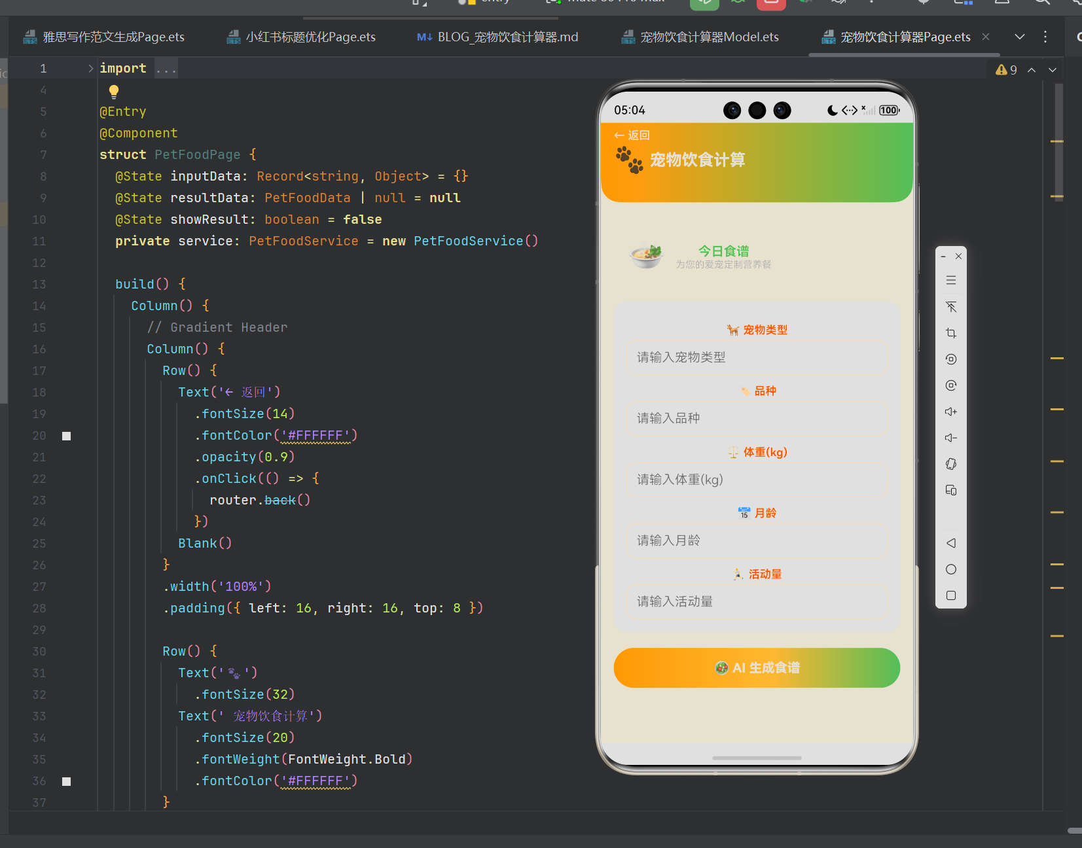Rotate the emulator device
The width and height of the screenshot is (1082, 848).
coord(951,464)
